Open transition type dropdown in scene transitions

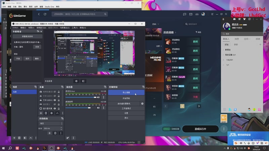click(x=51, y=123)
